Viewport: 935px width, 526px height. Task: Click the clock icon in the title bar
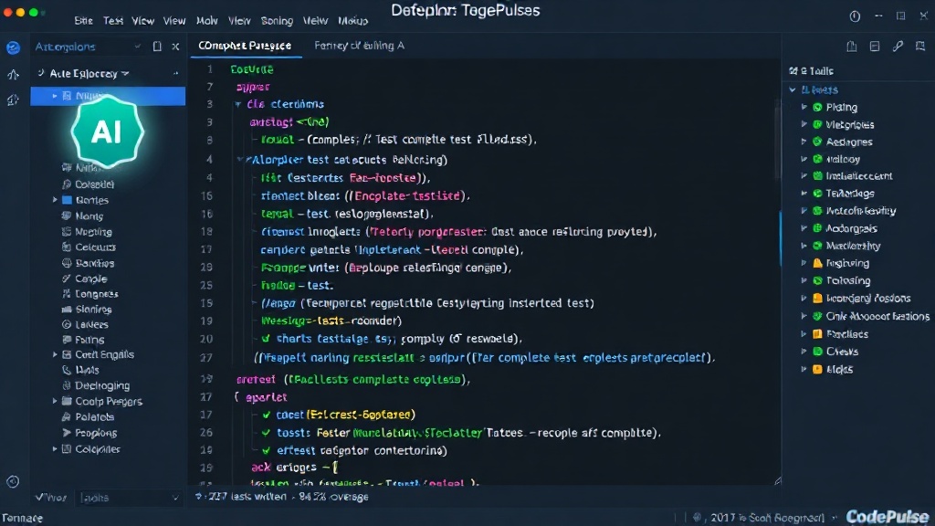point(855,16)
